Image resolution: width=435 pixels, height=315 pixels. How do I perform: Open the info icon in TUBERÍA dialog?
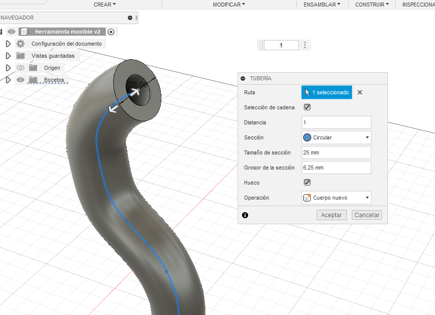pyautogui.click(x=245, y=215)
